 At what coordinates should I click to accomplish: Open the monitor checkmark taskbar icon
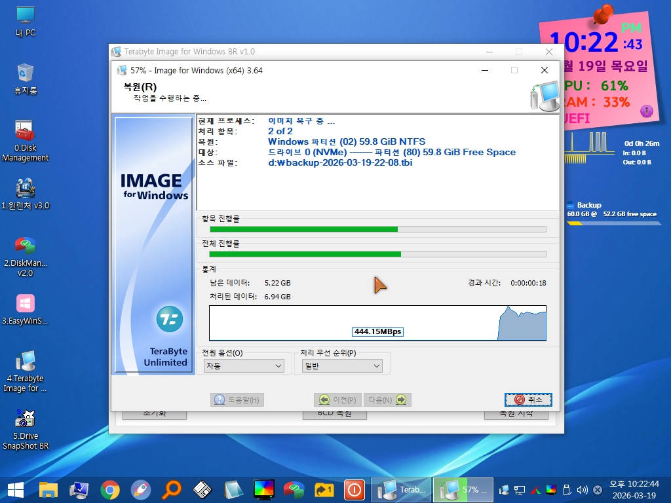coord(79,490)
